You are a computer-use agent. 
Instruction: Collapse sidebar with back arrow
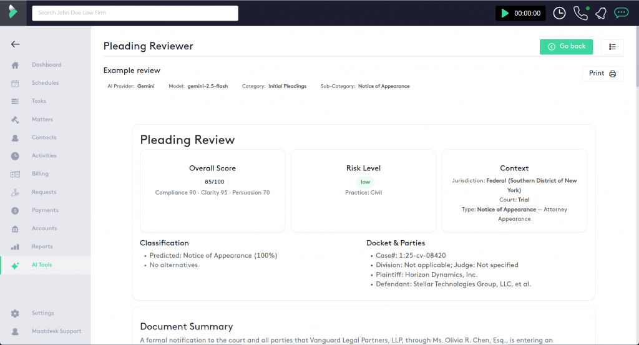click(16, 44)
